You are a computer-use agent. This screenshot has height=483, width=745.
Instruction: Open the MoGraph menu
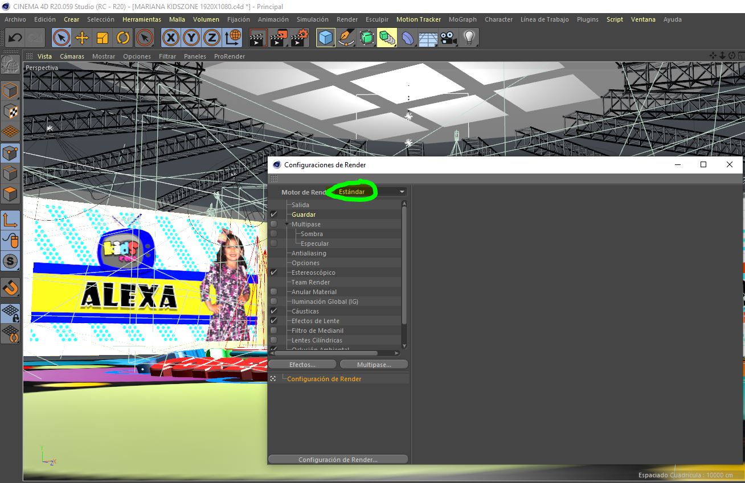[x=462, y=19]
